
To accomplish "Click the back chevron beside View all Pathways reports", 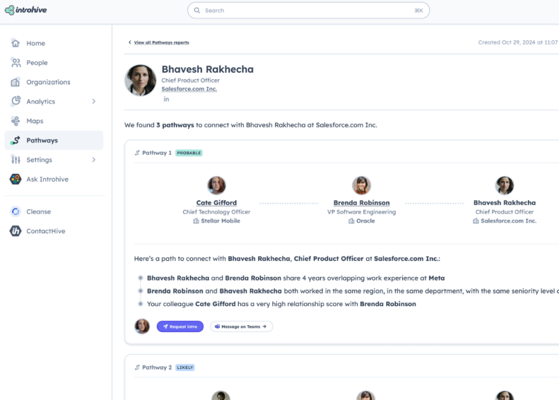I will coord(131,42).
